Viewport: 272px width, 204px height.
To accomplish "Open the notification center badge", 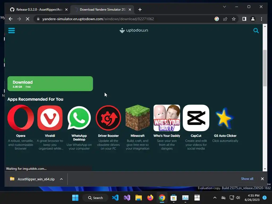I will point(265,198).
